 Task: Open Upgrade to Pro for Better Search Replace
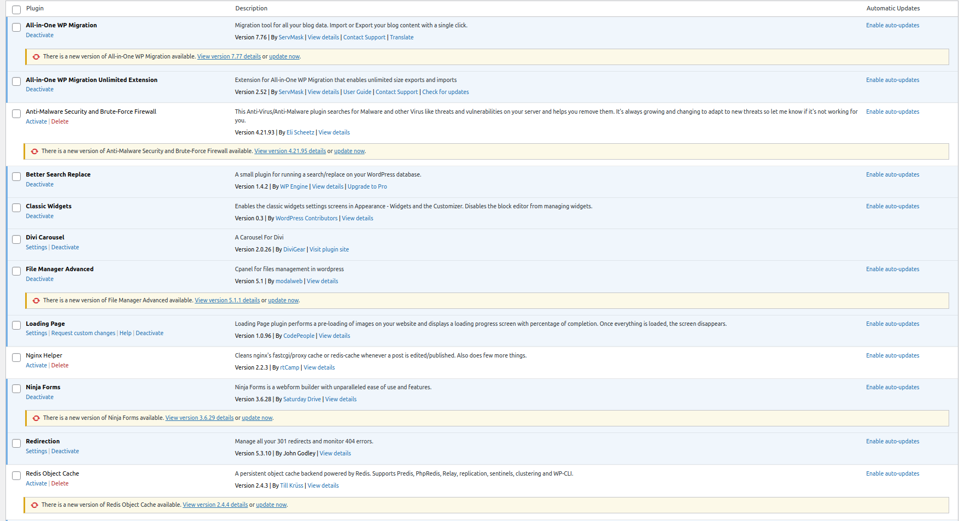tap(367, 186)
